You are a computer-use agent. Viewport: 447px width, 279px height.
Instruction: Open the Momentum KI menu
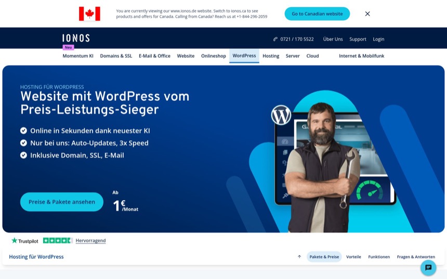(78, 56)
